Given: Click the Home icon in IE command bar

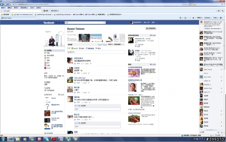Looking at the screenshot, I should click(180, 18).
